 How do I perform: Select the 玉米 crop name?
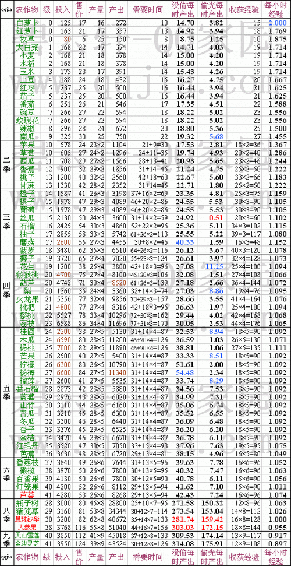pos(27,71)
